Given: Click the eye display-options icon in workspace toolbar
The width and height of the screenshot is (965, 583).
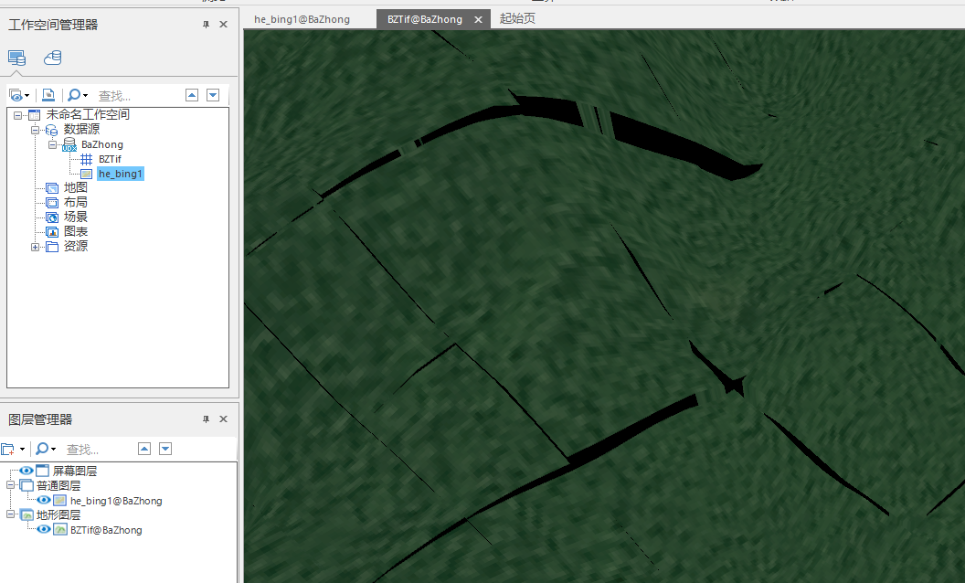Looking at the screenshot, I should 16,95.
